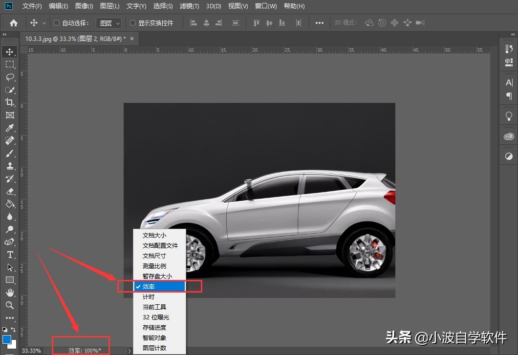The width and height of the screenshot is (518, 355).
Task: Reset default foreground and background colors
Action: pyautogui.click(x=4, y=329)
